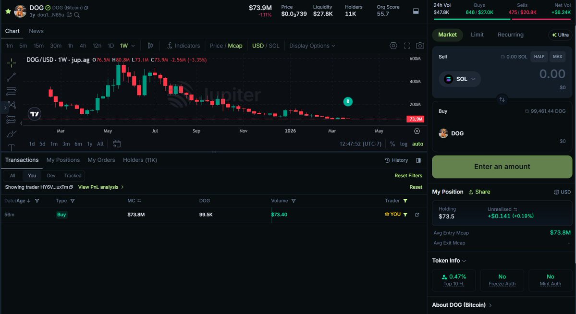
Task: Open History of transactions
Action: pos(396,160)
